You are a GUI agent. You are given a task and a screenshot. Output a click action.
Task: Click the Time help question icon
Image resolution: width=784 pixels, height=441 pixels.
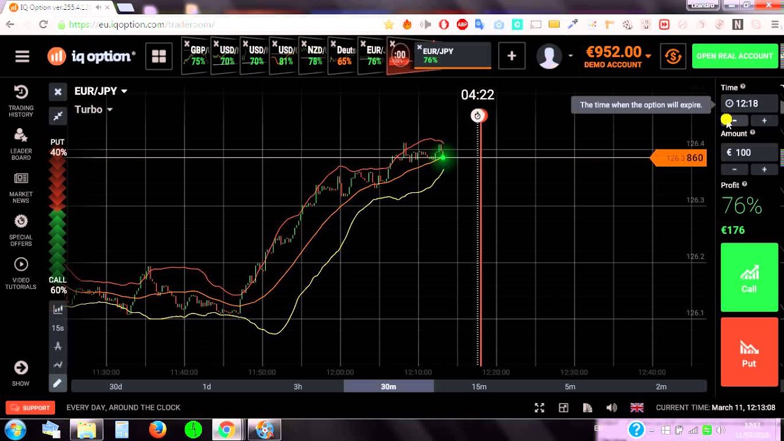tap(743, 87)
